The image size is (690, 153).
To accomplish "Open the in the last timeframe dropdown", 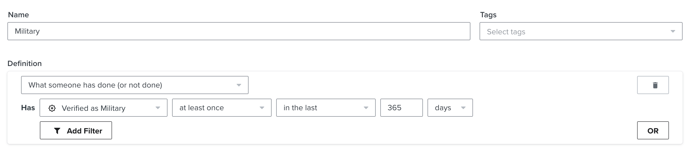I will pyautogui.click(x=326, y=108).
